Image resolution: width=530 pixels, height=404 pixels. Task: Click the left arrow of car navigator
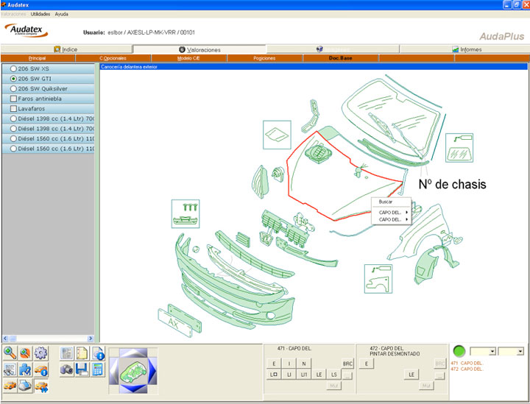[x=114, y=371]
